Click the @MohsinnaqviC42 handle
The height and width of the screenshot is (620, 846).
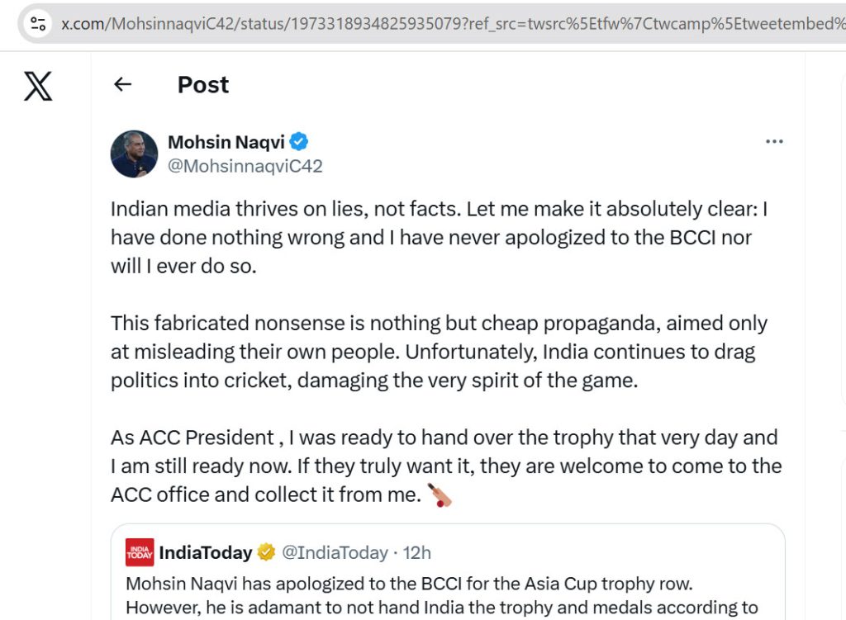[245, 166]
